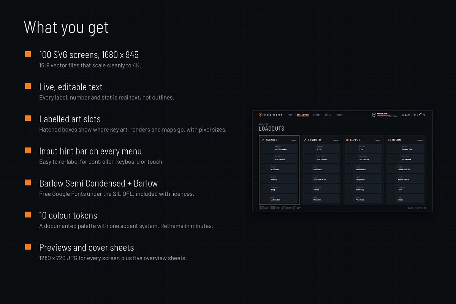Open the Pack mule perk slot

(x=364, y=199)
